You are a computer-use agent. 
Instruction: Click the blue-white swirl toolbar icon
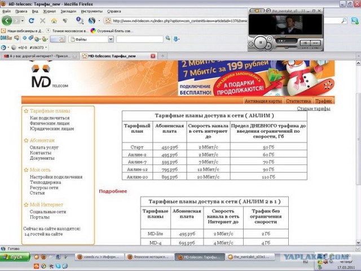click(92, 20)
